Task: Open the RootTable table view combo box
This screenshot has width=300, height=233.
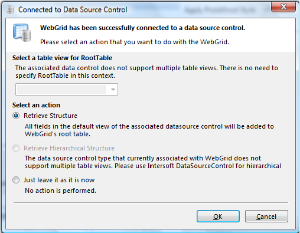Action: tap(67, 90)
